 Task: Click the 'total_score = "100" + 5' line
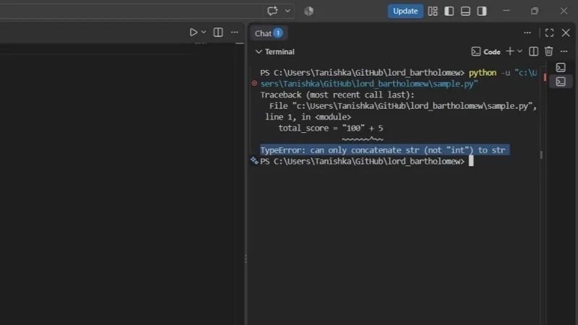tap(331, 129)
